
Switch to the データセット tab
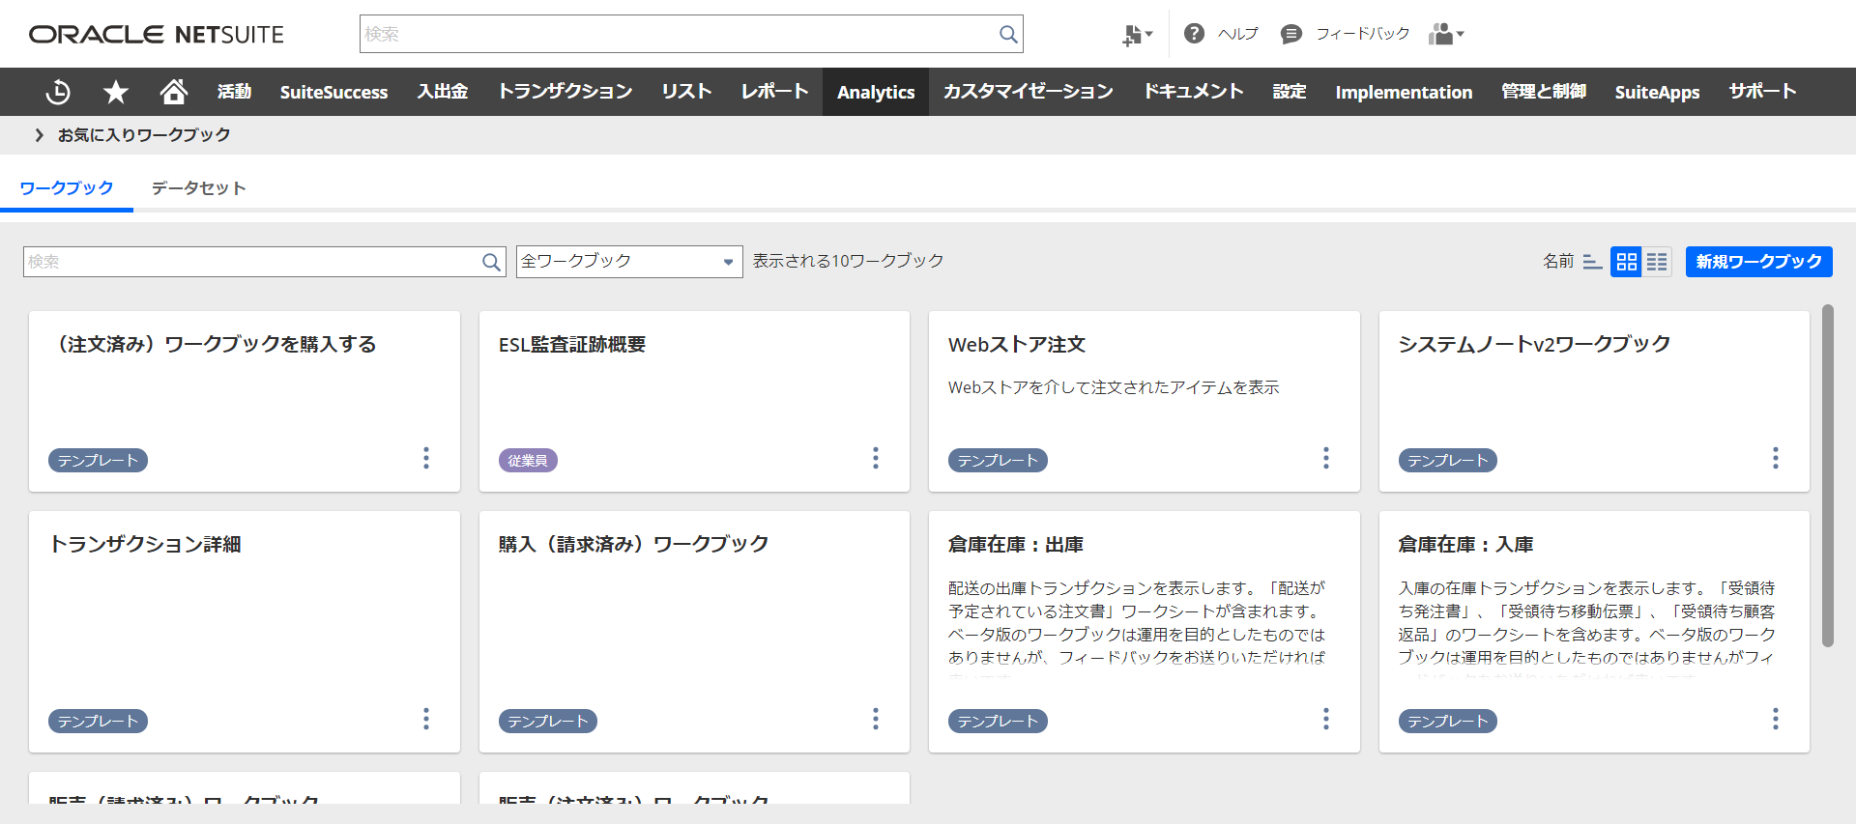point(198,188)
